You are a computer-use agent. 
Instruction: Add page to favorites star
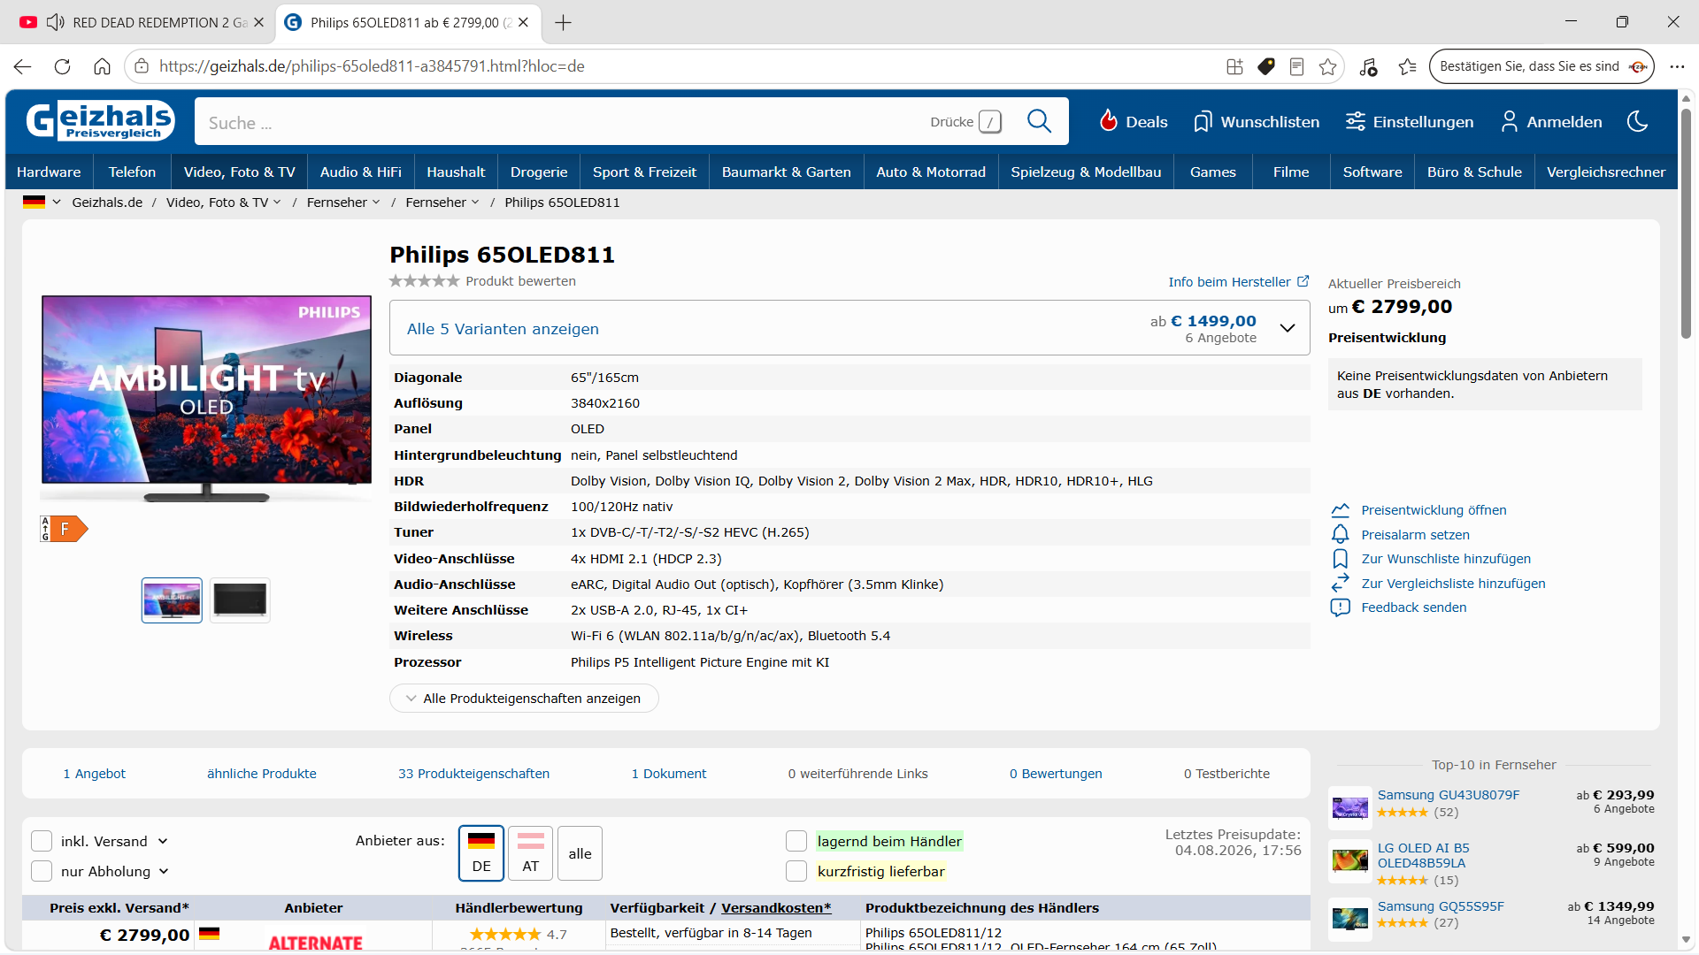point(1327,66)
